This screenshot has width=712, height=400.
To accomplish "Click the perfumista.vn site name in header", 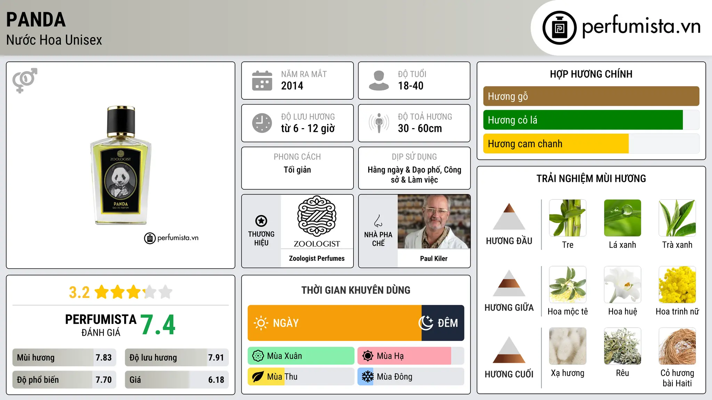I will [641, 26].
